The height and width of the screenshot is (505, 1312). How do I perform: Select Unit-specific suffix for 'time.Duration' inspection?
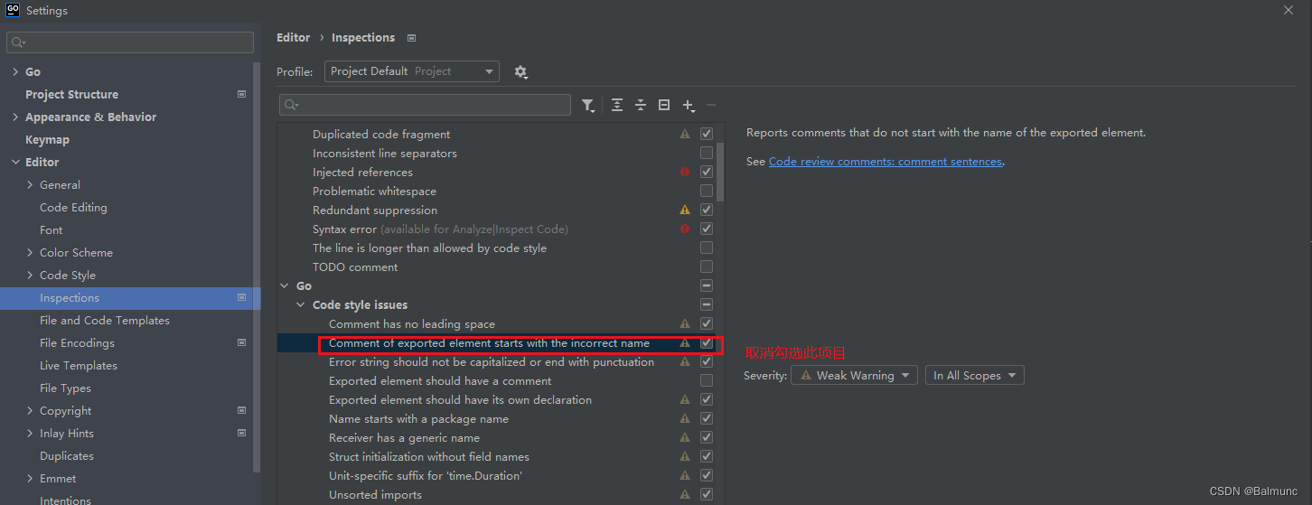click(x=426, y=475)
